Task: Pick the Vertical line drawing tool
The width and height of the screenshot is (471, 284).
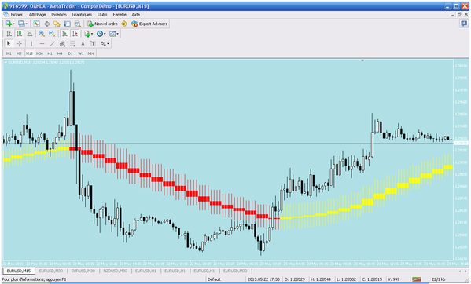Action: coord(31,44)
